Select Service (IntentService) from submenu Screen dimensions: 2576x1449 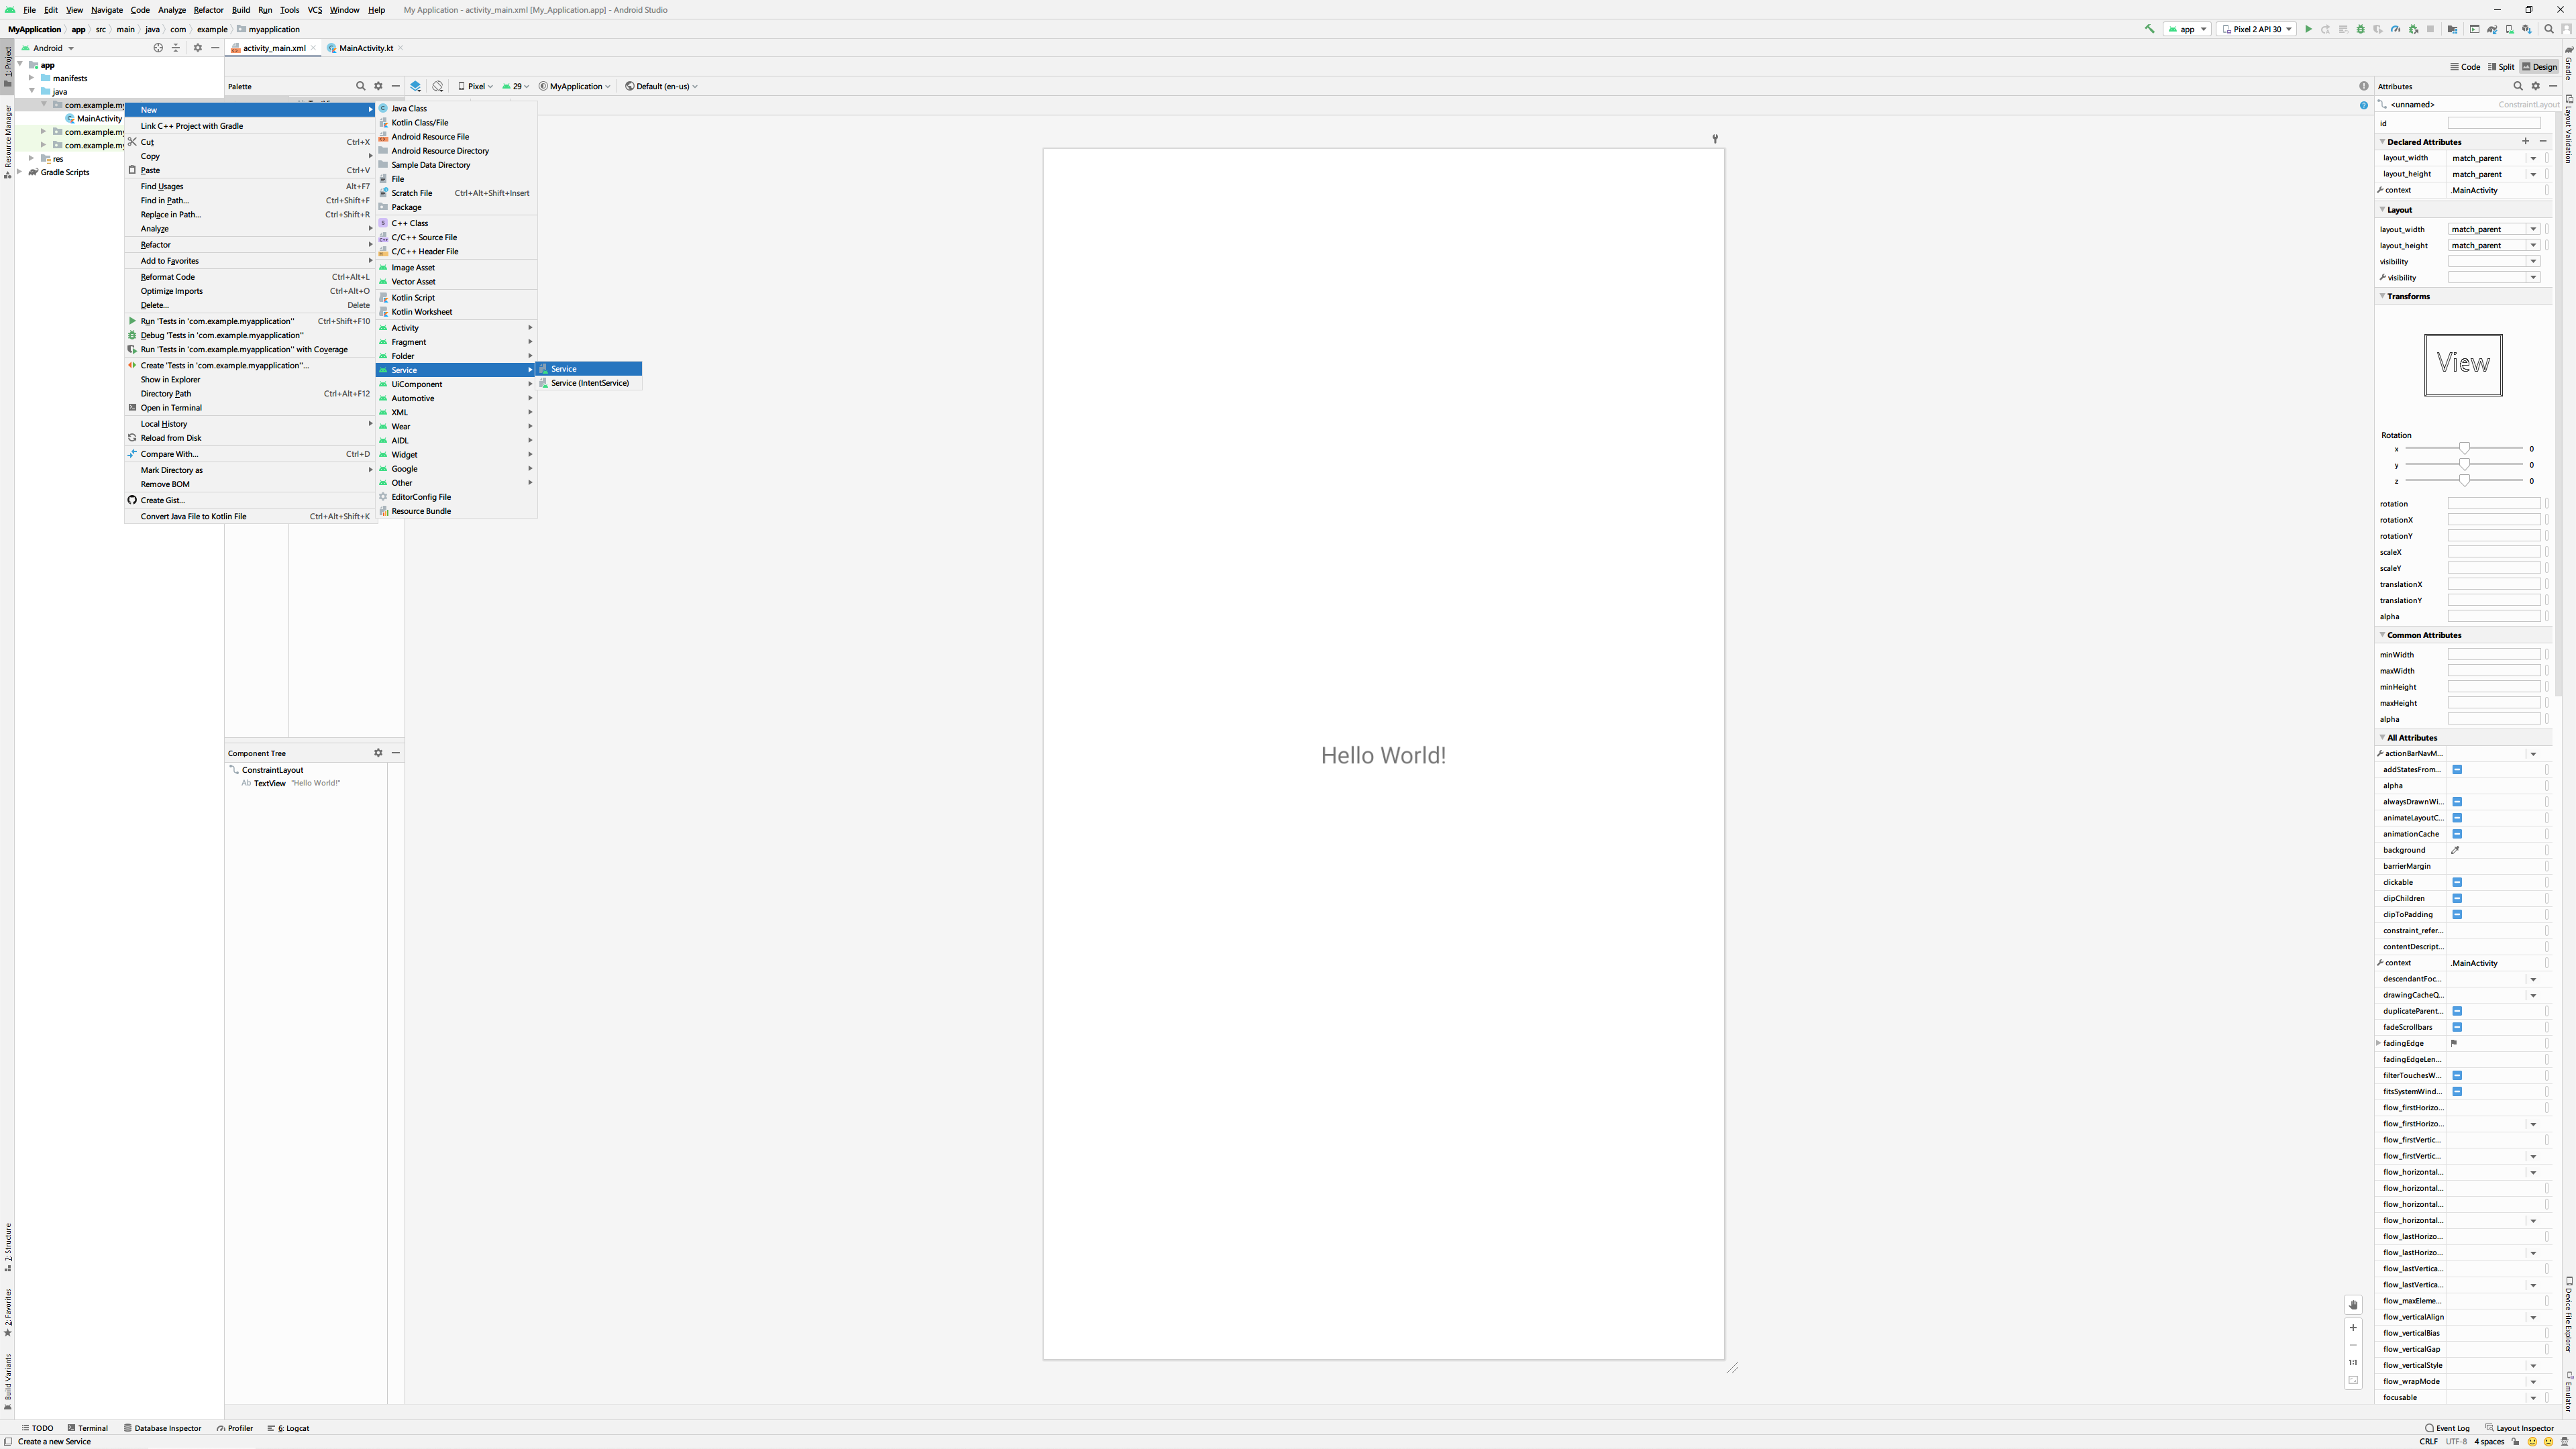[589, 383]
